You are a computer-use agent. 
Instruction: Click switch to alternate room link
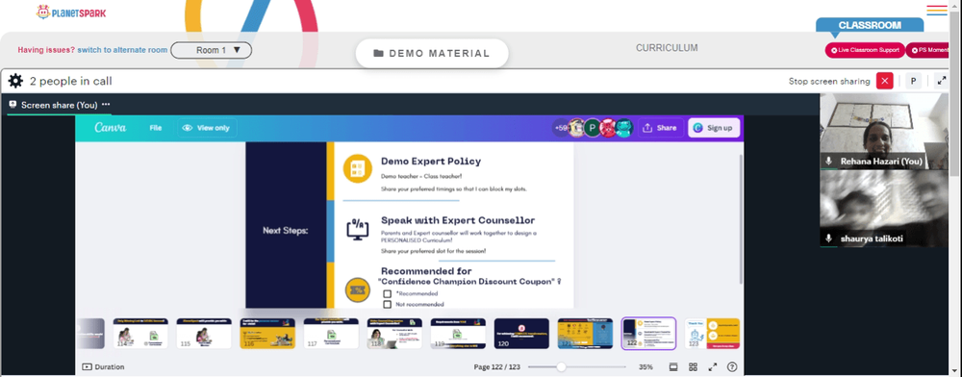122,50
